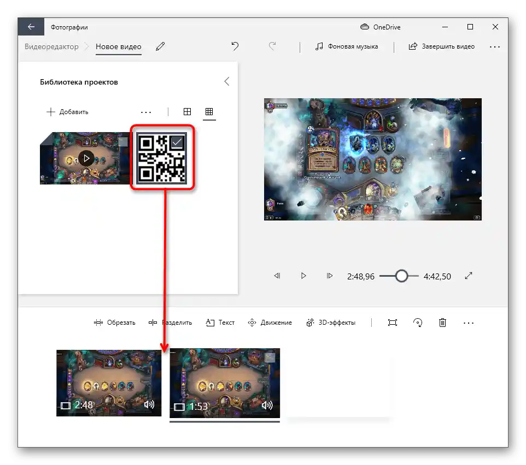The width and height of the screenshot is (526, 465).
Task: Rename video with the pencil icon
Action: coord(160,46)
